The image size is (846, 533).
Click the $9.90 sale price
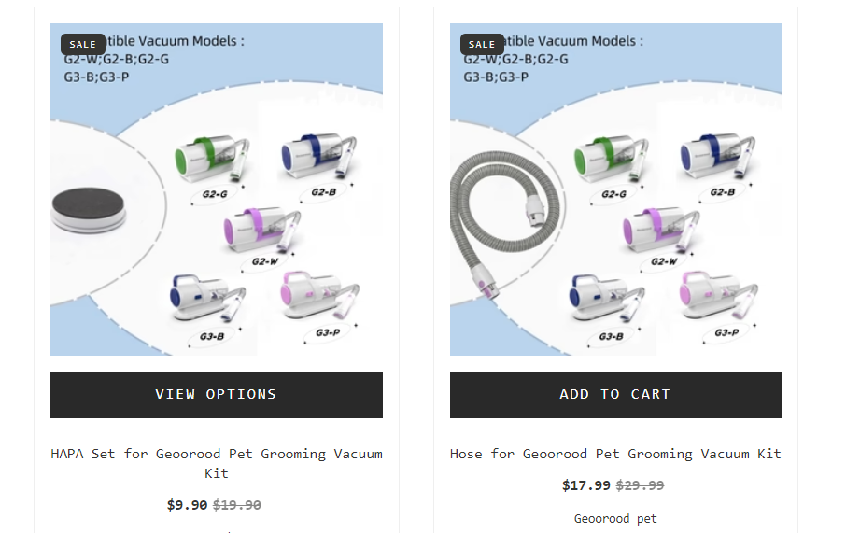click(x=187, y=505)
